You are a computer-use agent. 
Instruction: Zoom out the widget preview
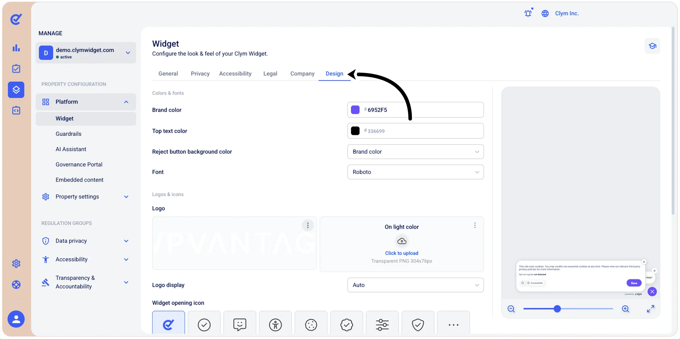click(511, 309)
